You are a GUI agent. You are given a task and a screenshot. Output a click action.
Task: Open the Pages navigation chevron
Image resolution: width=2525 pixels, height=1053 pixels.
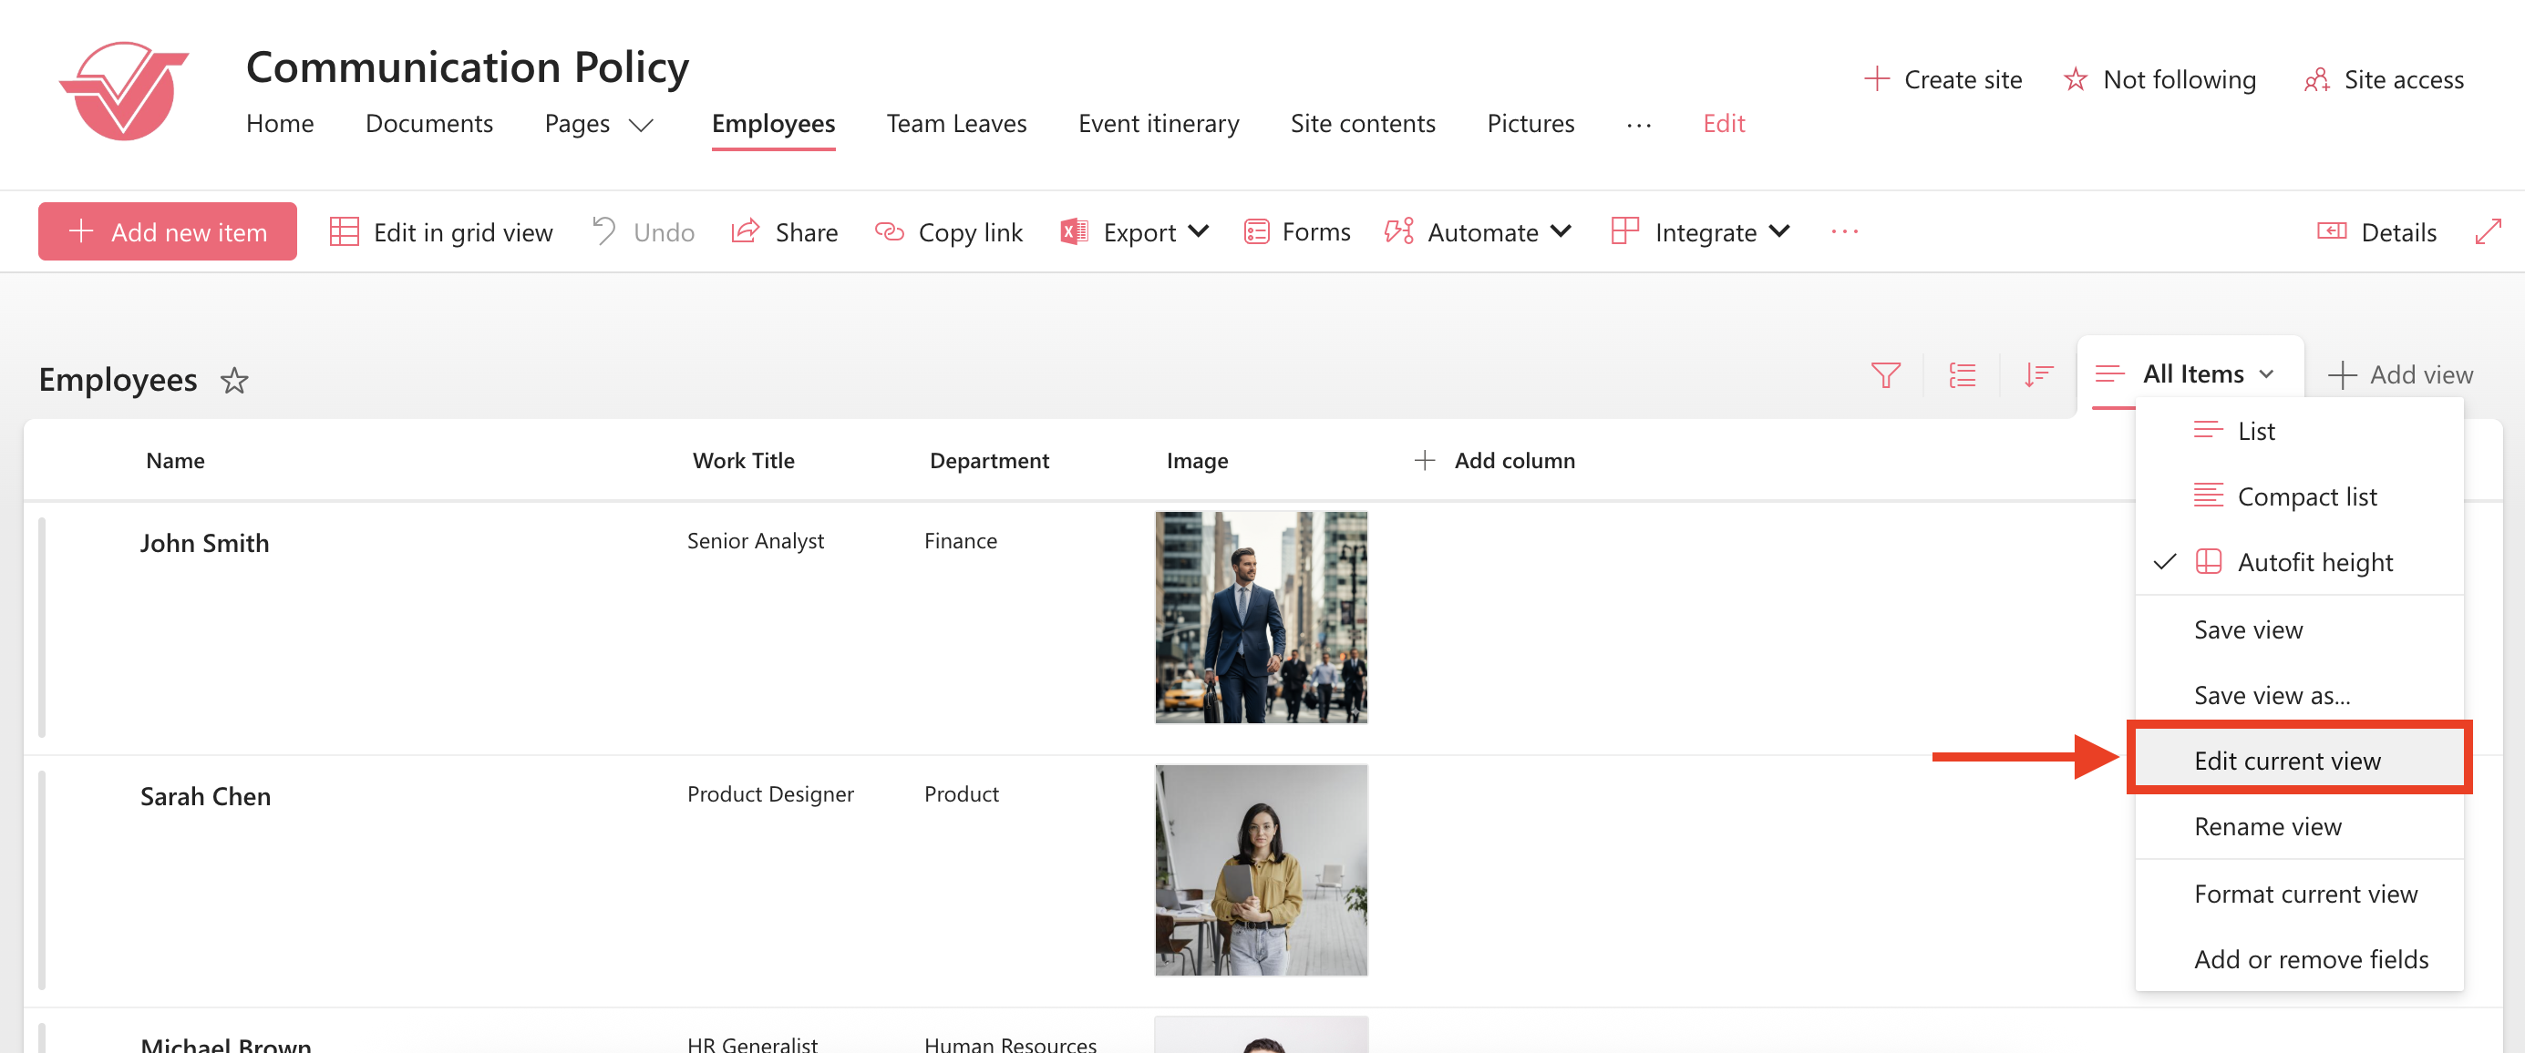(641, 125)
